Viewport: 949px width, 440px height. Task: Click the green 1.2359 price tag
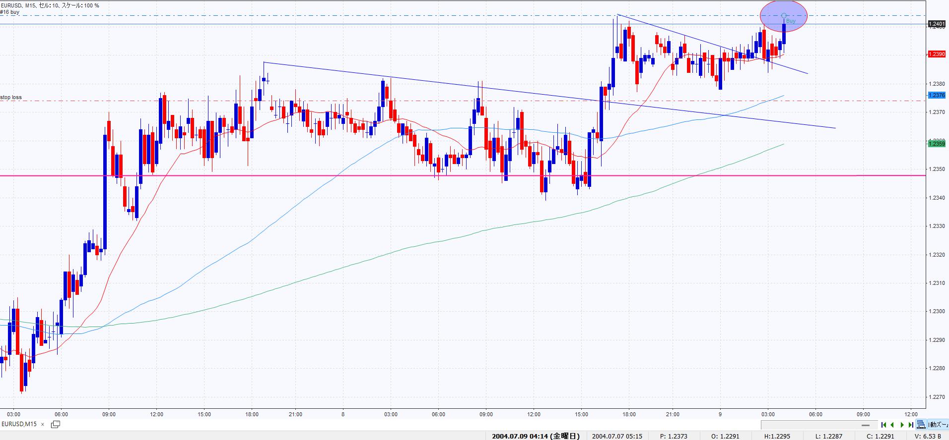click(937, 144)
